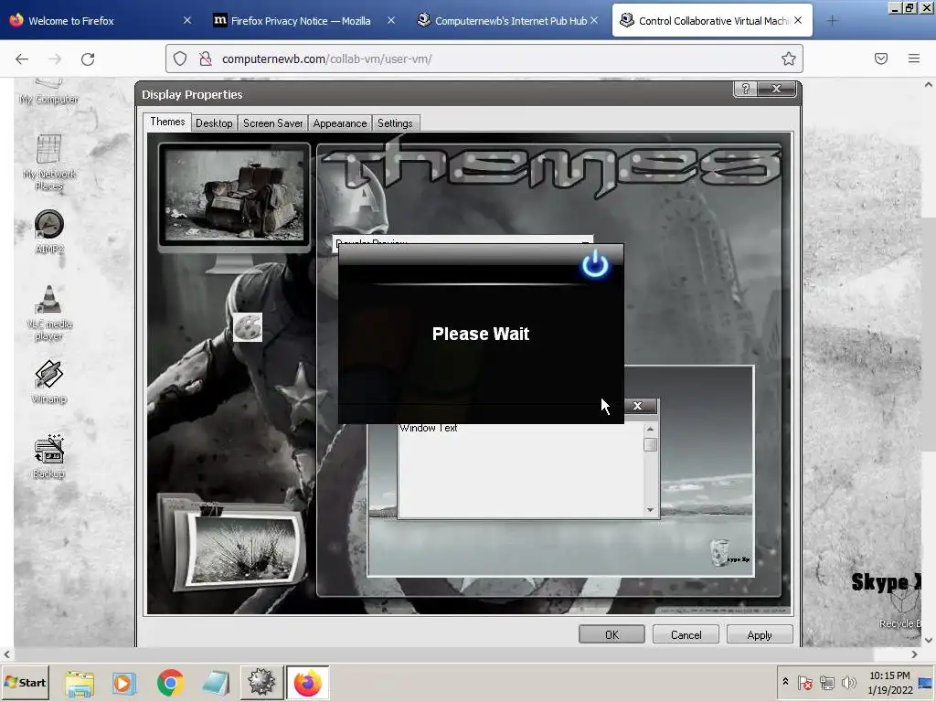Select the Control Collaborative Virtual Machine tab

pos(711,21)
